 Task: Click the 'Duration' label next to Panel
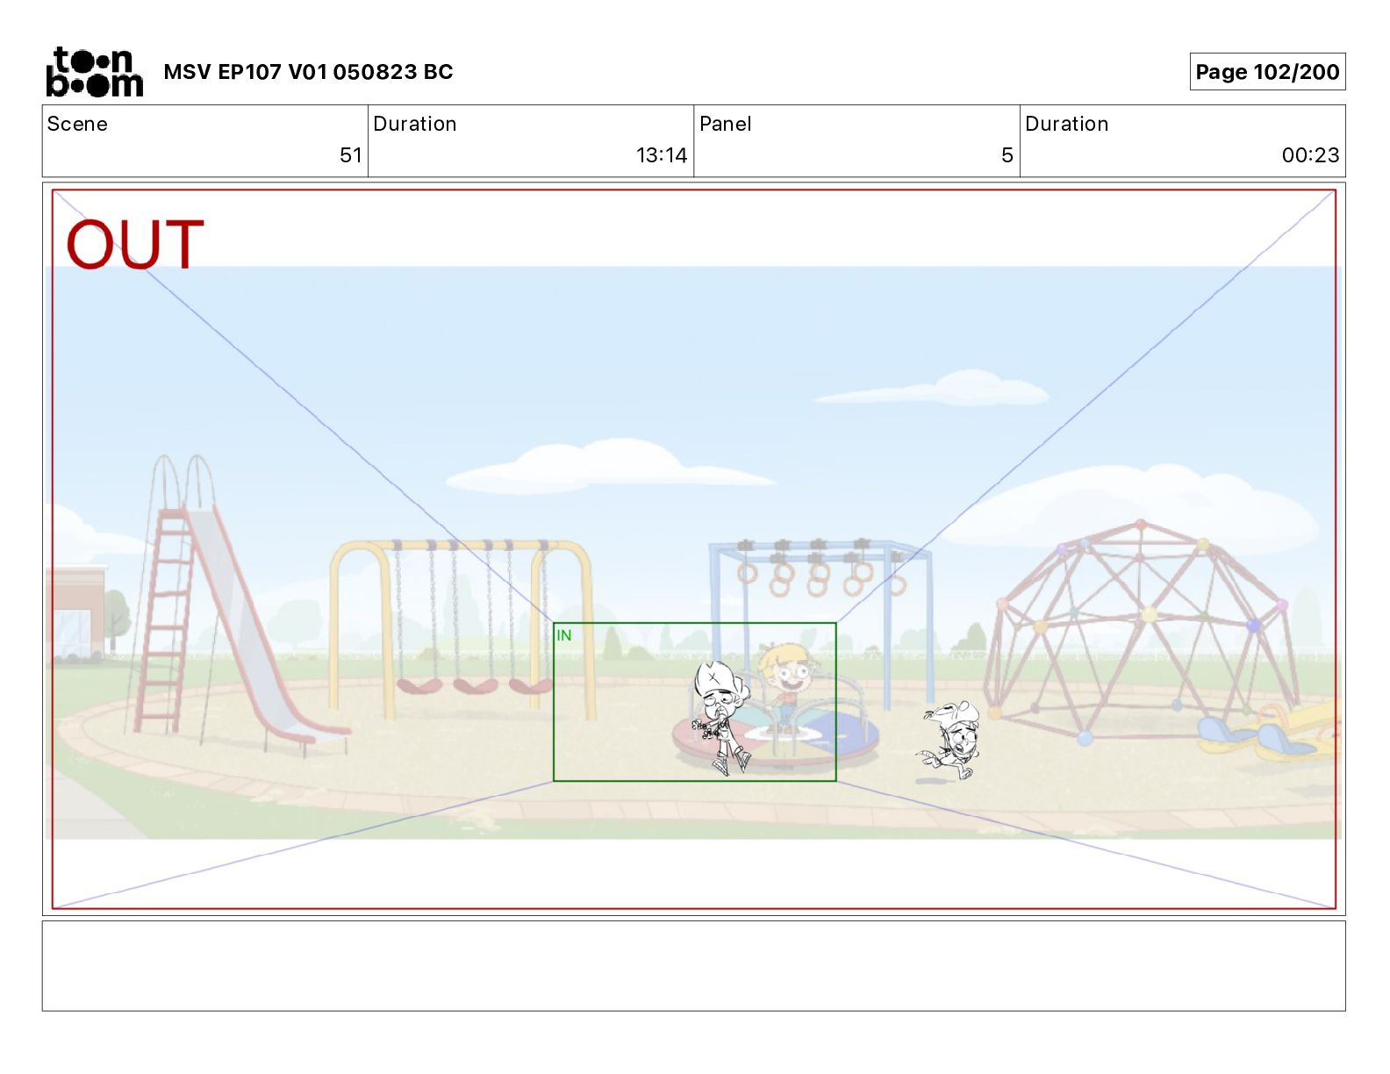(1067, 124)
